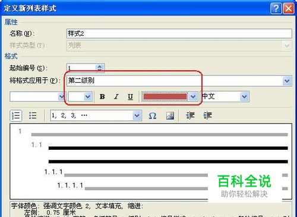Screen dimensions: 297x217
Task: Toggle bold formatting button
Action: [x=102, y=96]
